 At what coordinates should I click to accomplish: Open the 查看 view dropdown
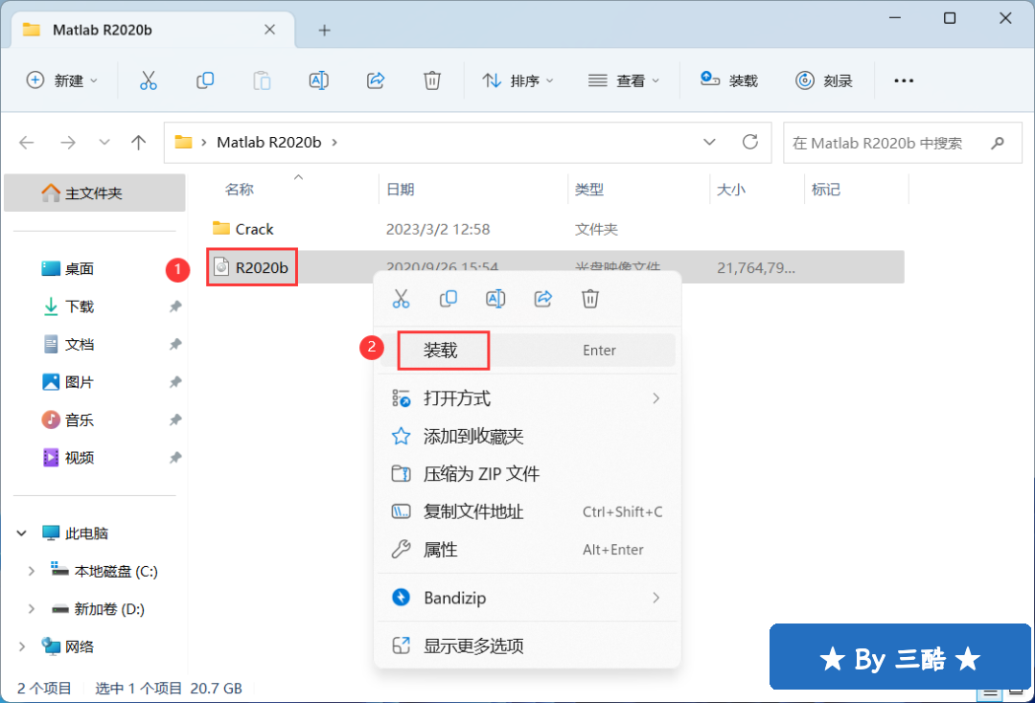coord(624,80)
